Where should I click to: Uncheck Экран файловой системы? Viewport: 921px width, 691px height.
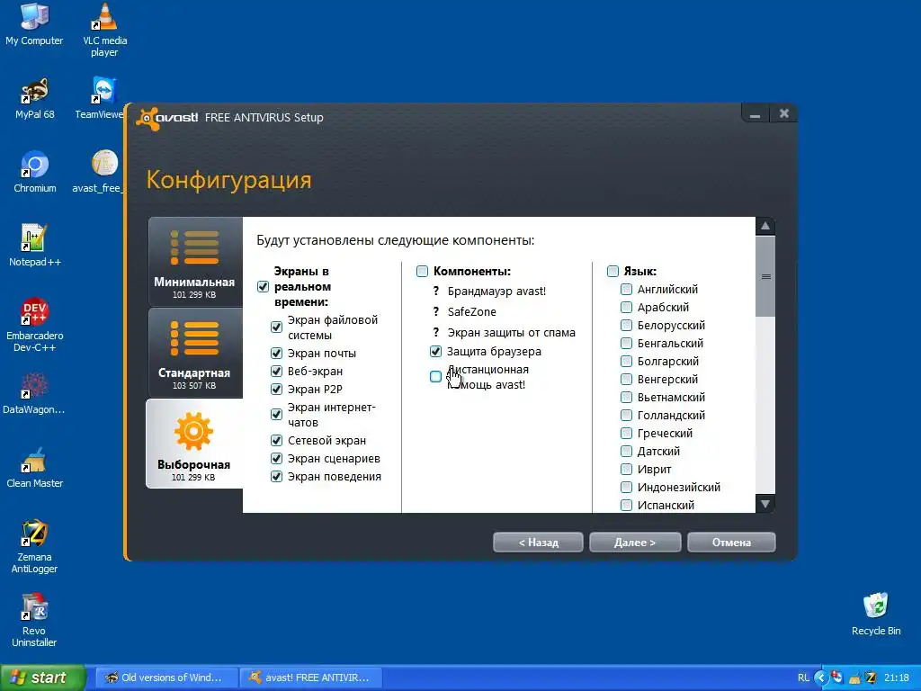277,328
